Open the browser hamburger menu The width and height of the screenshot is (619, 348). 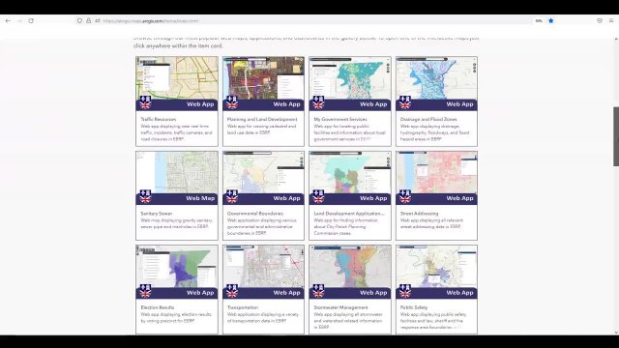tap(610, 21)
